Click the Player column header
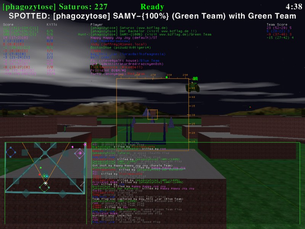This screenshot has width=305, height=229. pyautogui.click(x=96, y=24)
